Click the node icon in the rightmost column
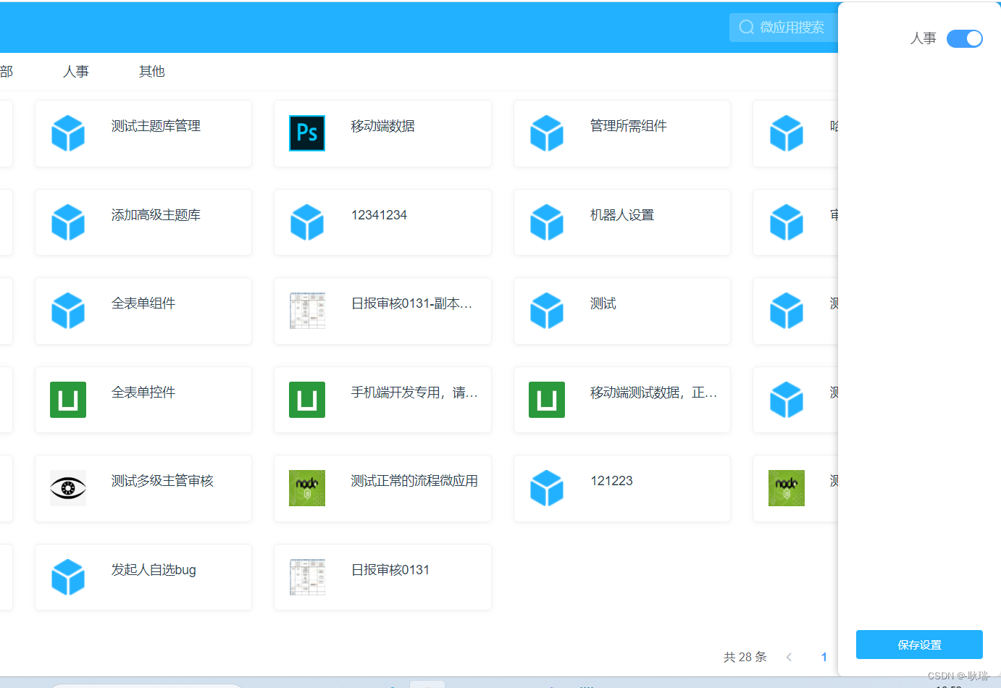The image size is (1001, 688). point(787,488)
